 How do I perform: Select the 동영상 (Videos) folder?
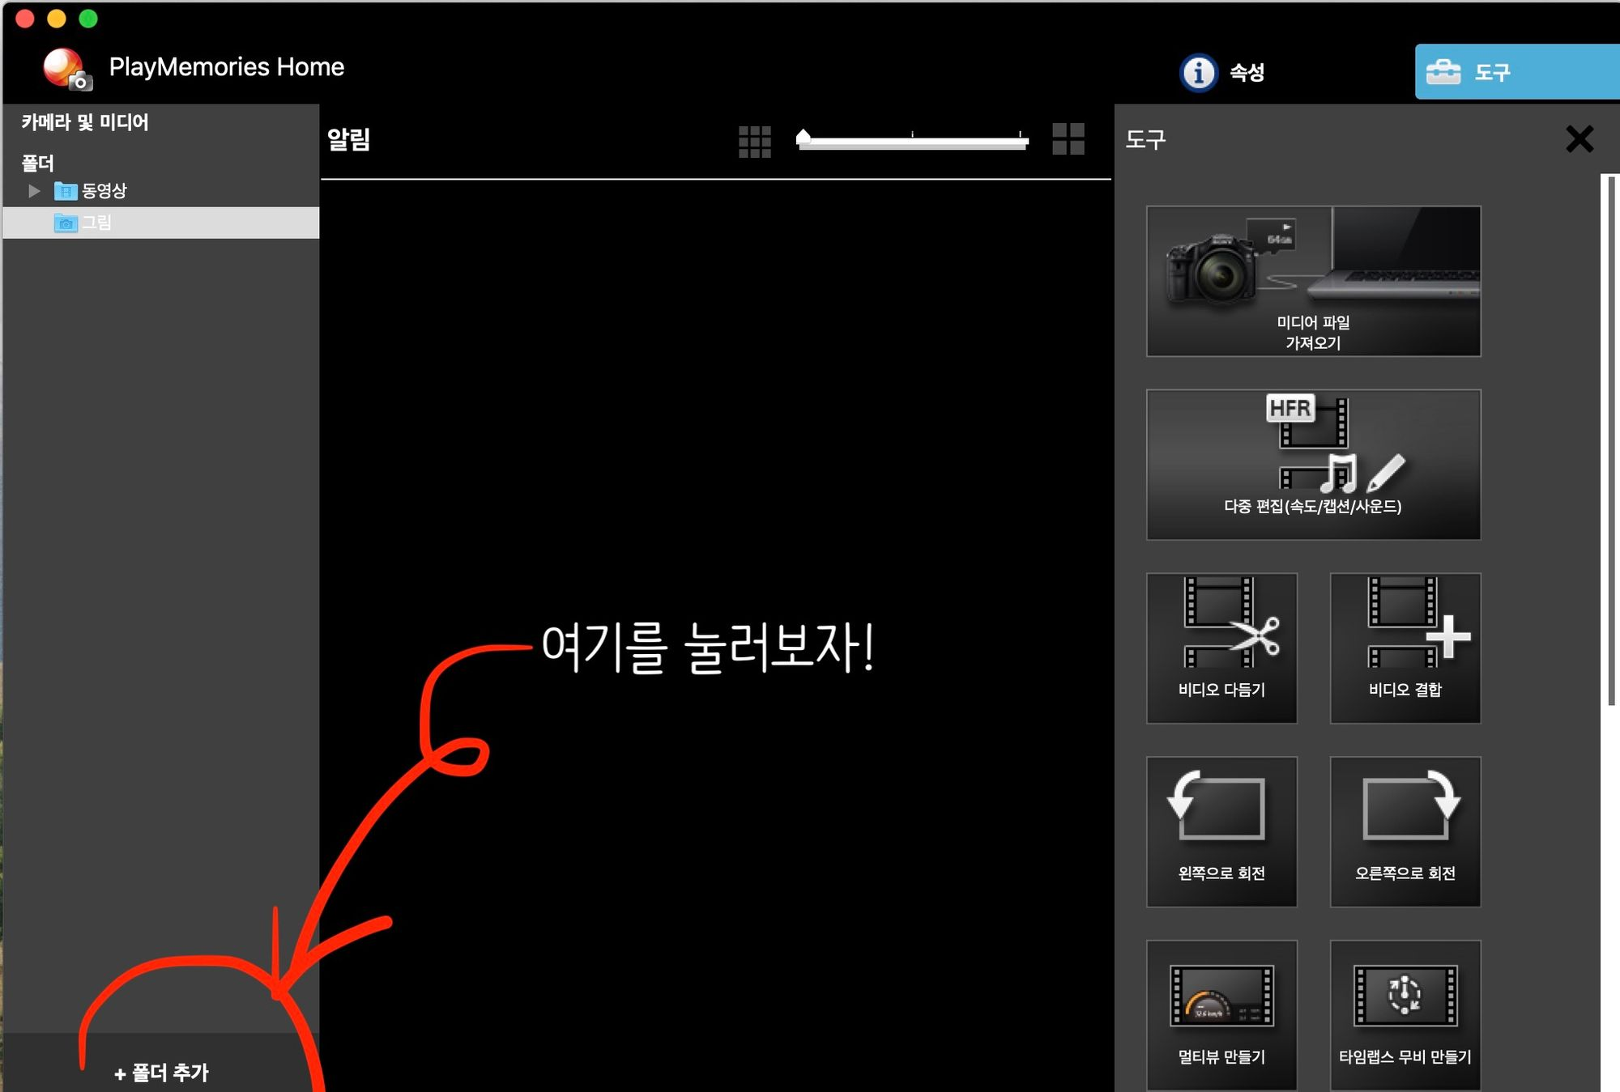104,191
